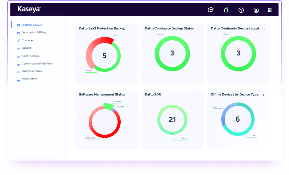Open the user profile icon
This screenshot has height=175, width=289.
pos(256,10)
